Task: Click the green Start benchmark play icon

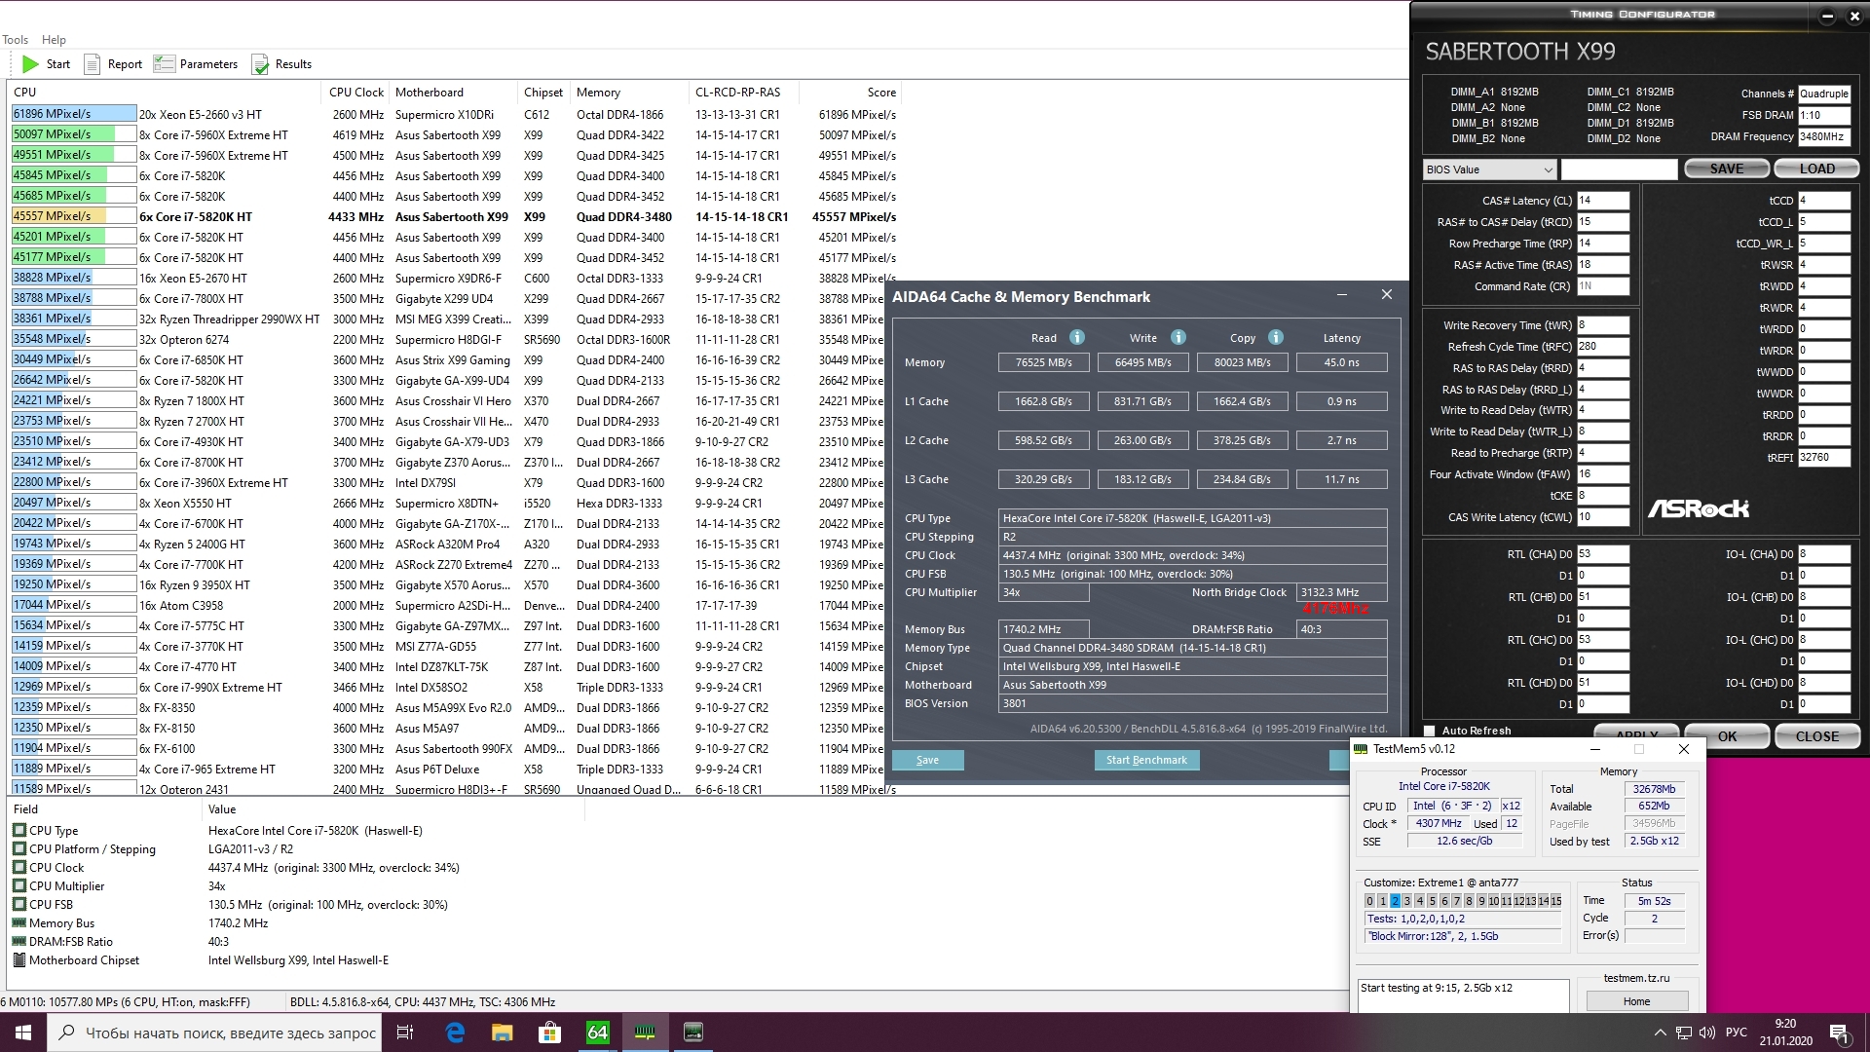Action: coord(31,64)
